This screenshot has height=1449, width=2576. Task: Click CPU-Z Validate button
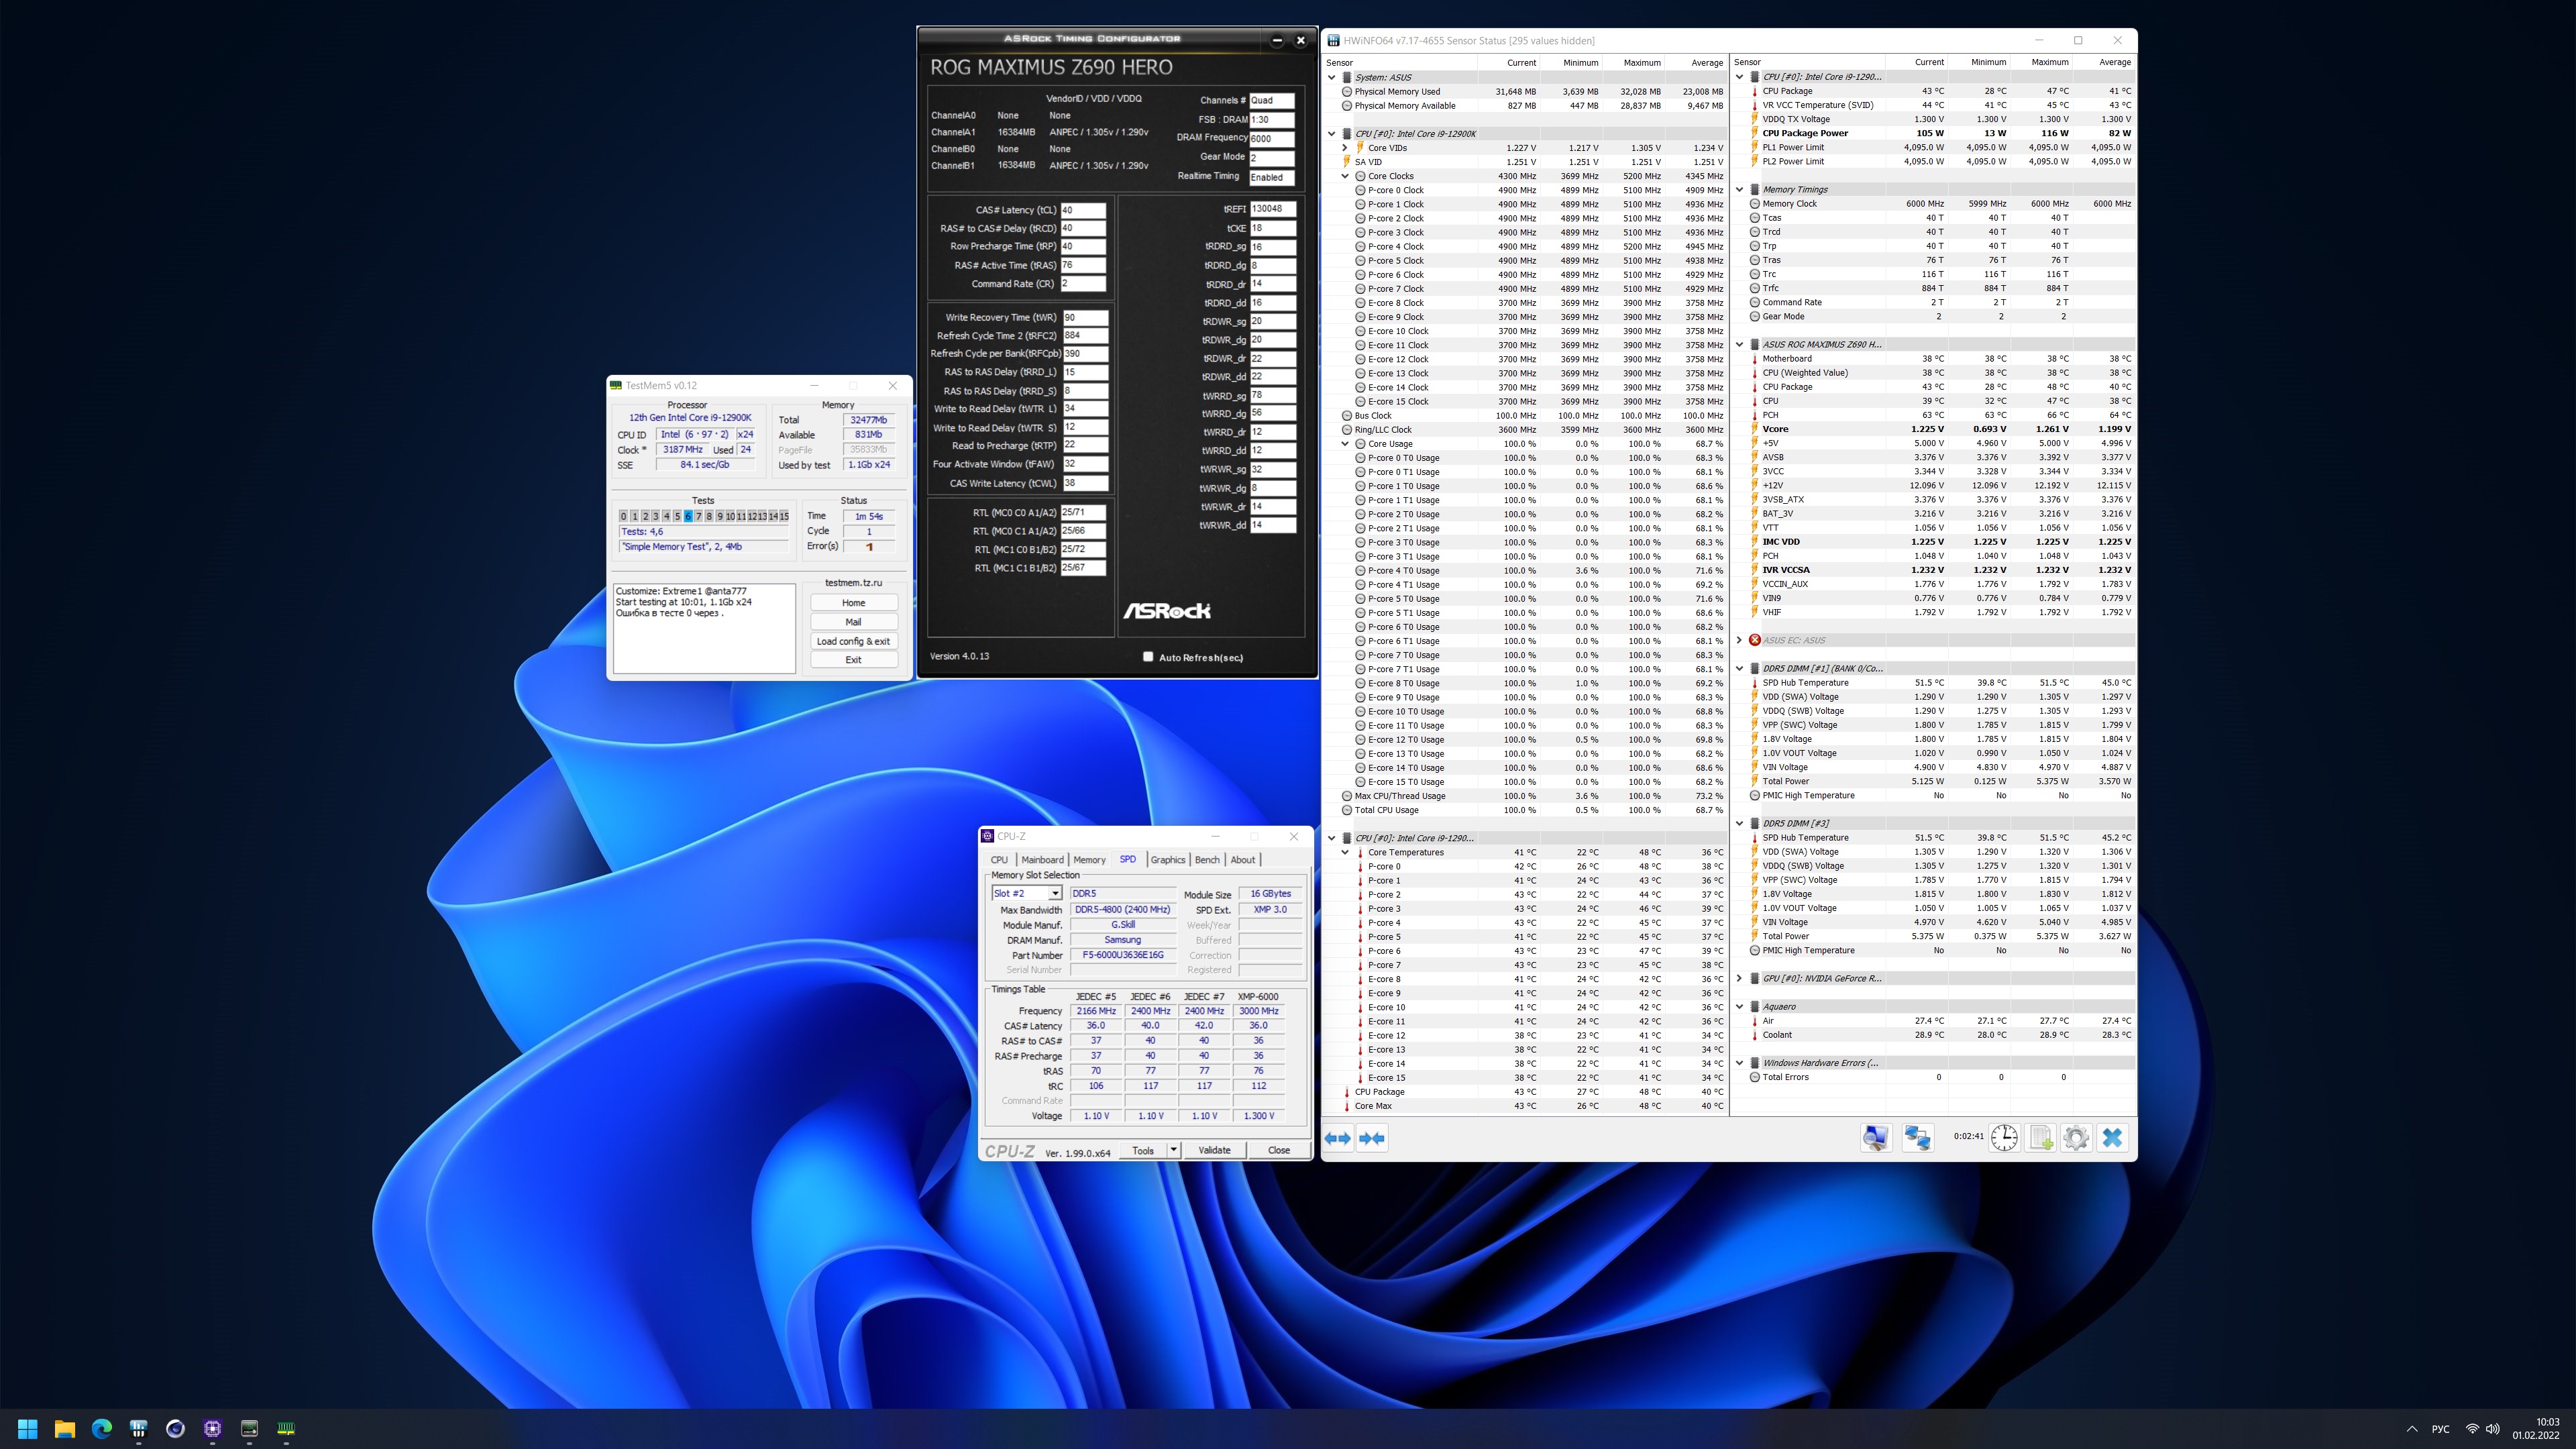pos(1214,1150)
